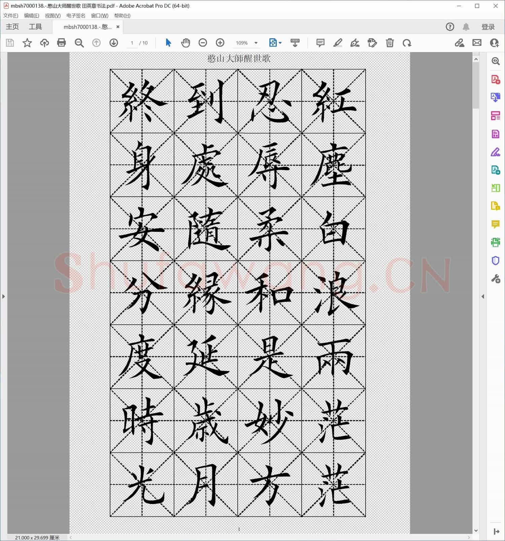Click the 登录 sign-in button
Image resolution: width=505 pixels, height=541 pixels.
488,27
